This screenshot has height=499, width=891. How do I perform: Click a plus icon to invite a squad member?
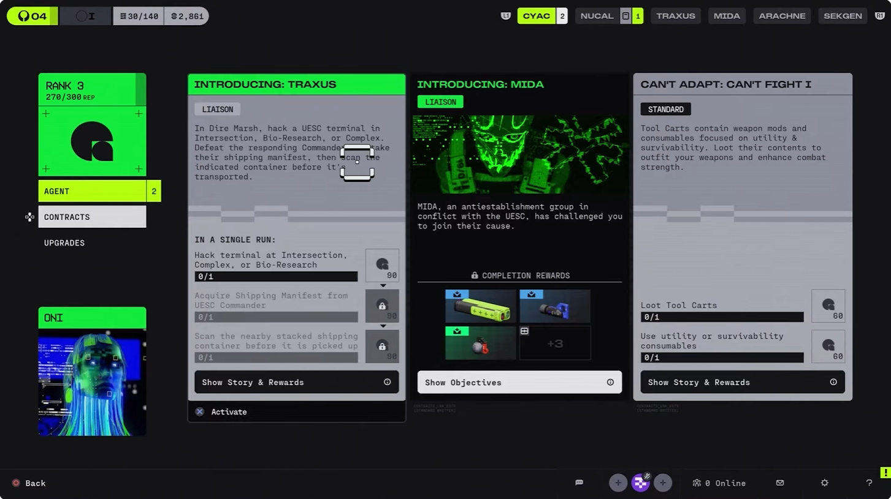click(618, 482)
